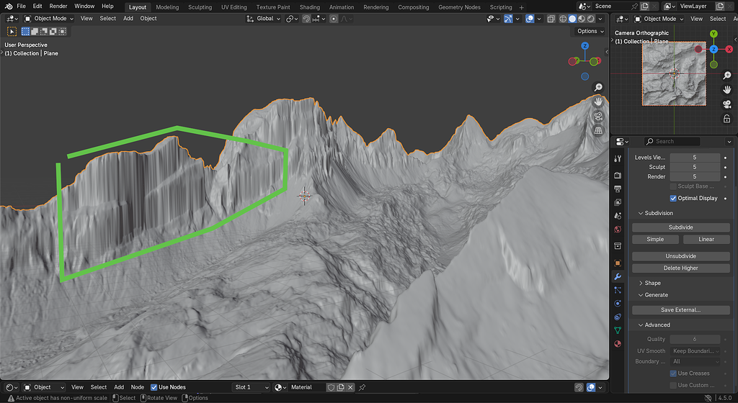
Task: Open the Render properties tab
Action: (x=618, y=175)
